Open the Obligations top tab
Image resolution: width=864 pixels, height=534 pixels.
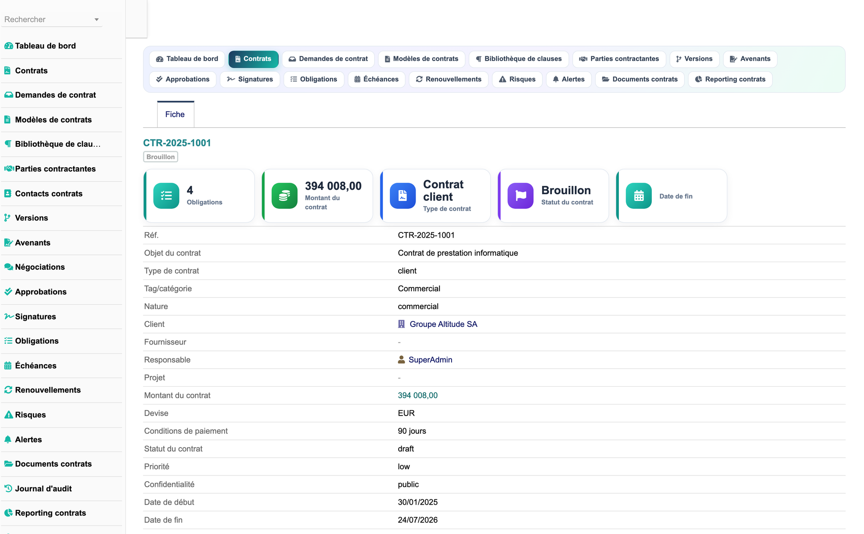coord(314,79)
